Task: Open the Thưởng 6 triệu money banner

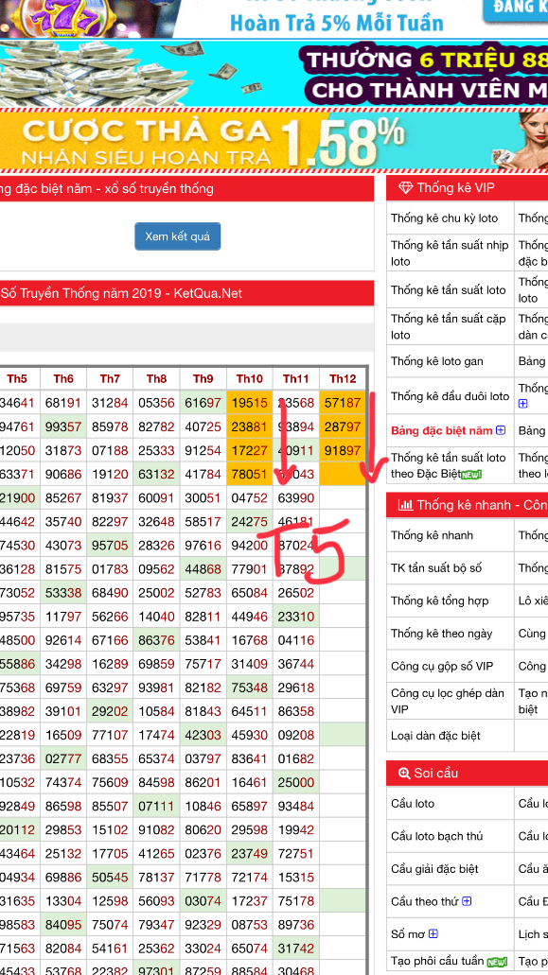Action: point(274,74)
